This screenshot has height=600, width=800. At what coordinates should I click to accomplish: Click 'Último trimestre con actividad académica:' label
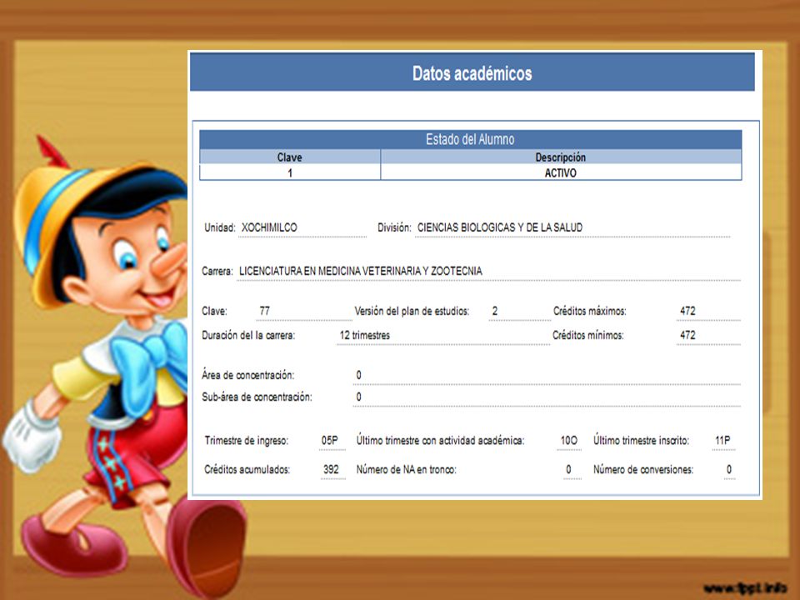point(440,440)
